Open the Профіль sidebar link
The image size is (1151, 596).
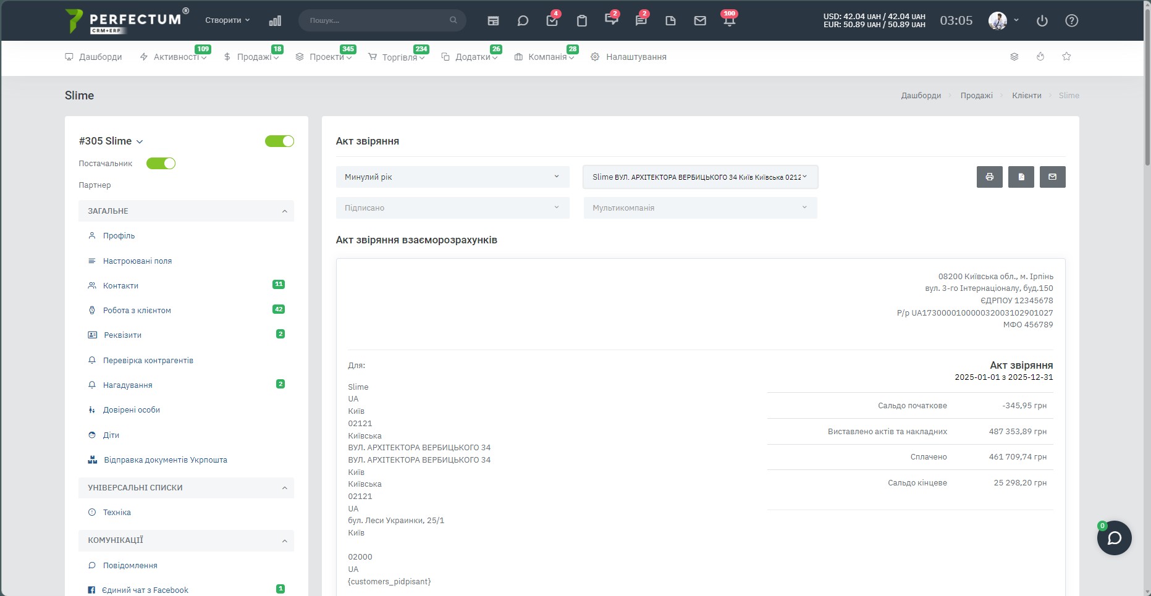pos(119,236)
